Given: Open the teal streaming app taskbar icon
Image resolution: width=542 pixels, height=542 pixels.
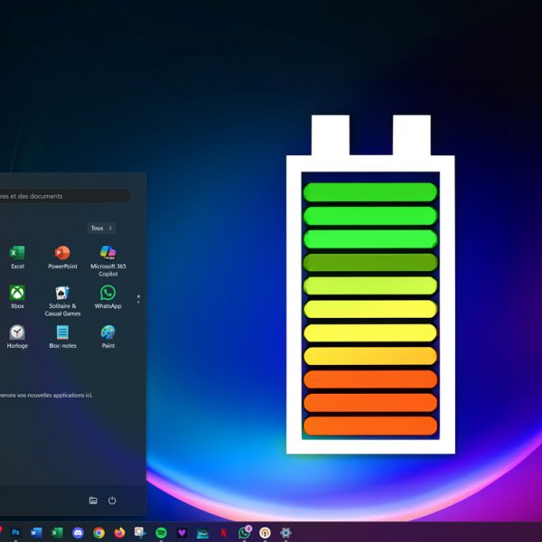Looking at the screenshot, I should point(202,533).
